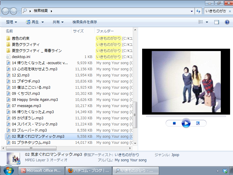The image size is (233, 175).
Task: Click the album thumbnail in details pane
Action: (13, 158)
